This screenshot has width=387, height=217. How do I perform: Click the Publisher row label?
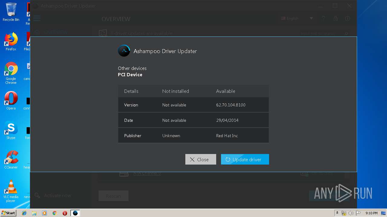point(132,136)
